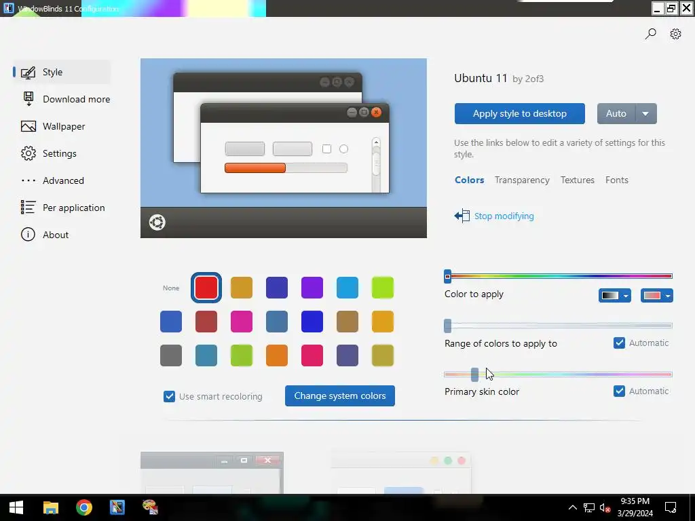Screen dimensions: 695x521
Task: Switch to the Textures tab
Action: [x=578, y=180]
